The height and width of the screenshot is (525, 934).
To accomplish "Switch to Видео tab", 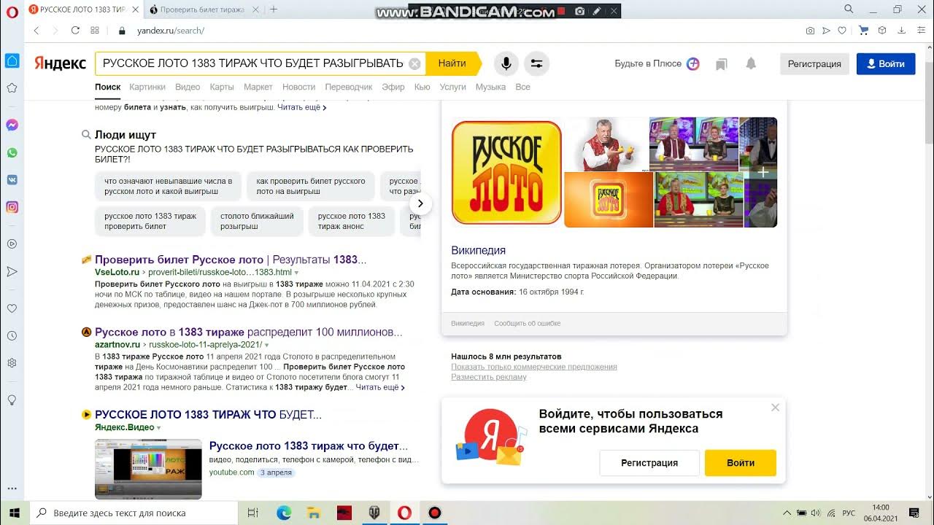I will (x=188, y=87).
